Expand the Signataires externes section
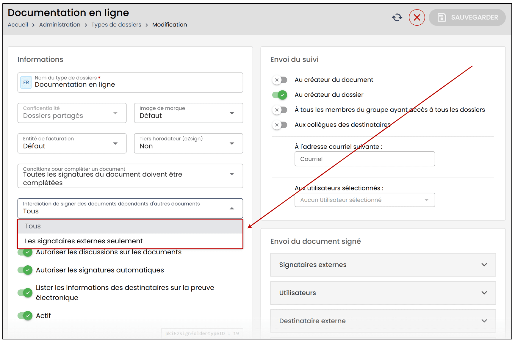Image resolution: width=515 pixels, height=343 pixels. [383, 265]
